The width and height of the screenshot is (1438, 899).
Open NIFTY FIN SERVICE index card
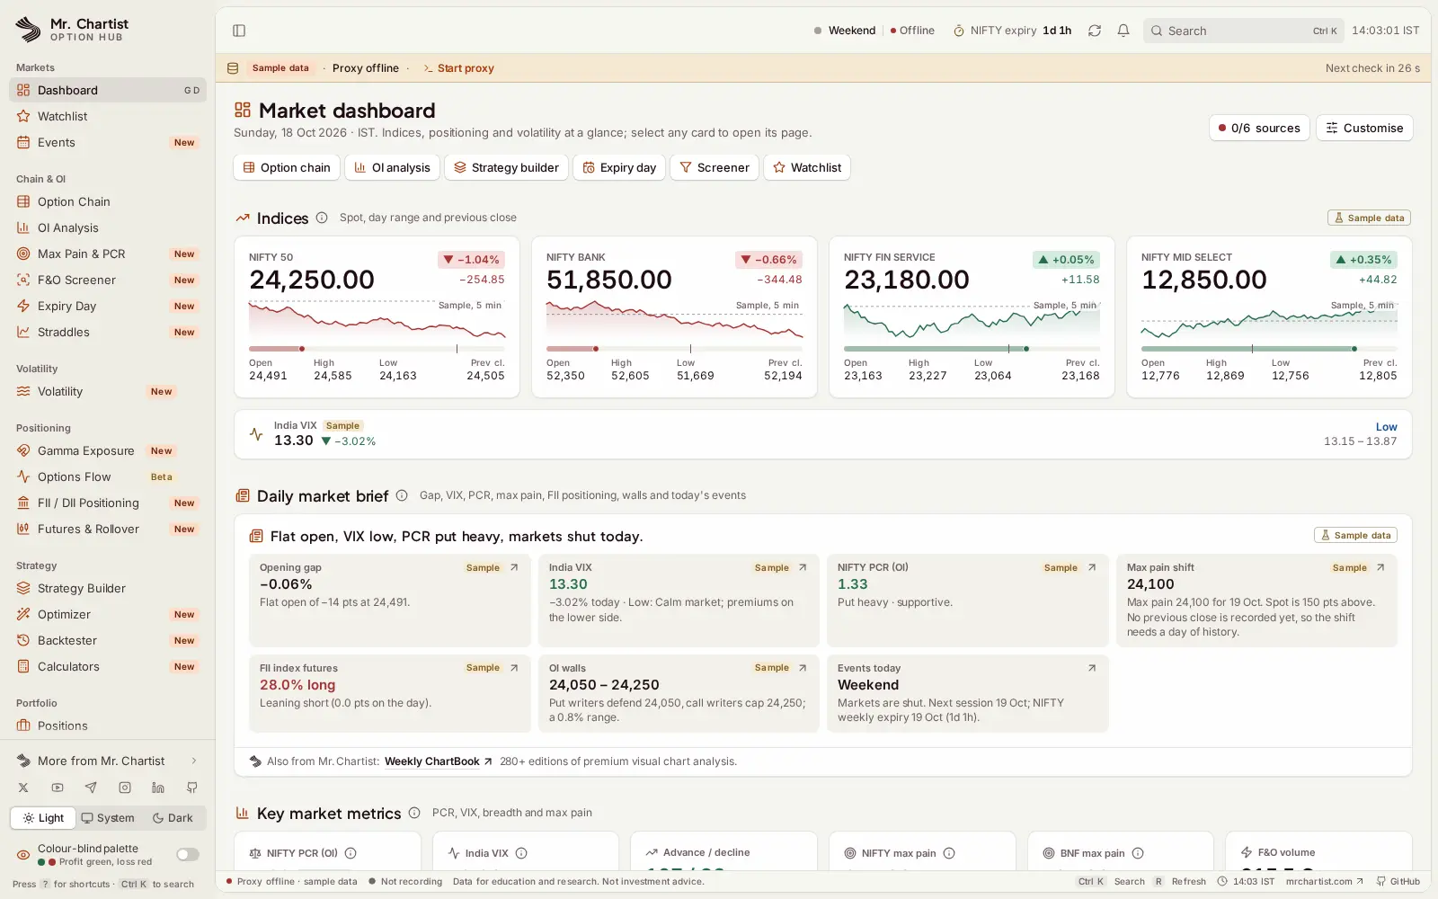pyautogui.click(x=972, y=316)
